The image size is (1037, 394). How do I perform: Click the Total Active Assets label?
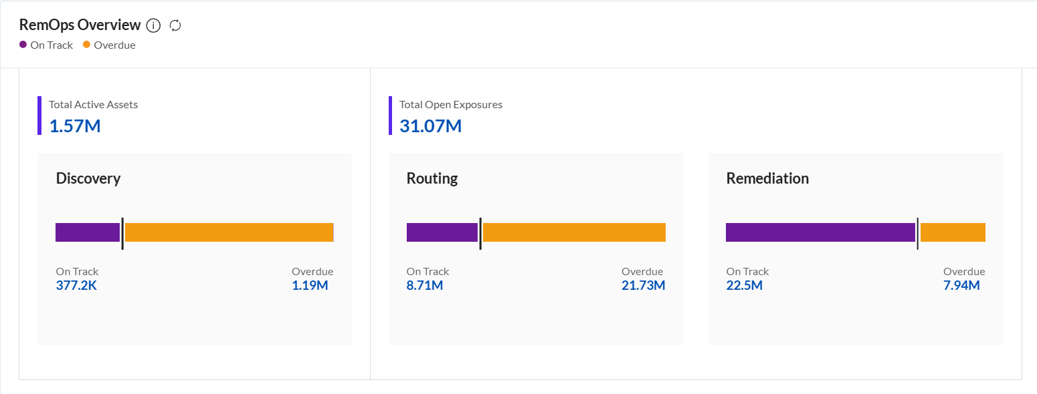point(94,105)
